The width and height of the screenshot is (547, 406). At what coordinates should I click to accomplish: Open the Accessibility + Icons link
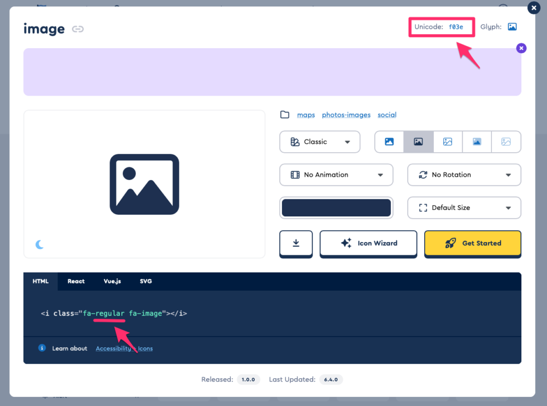[124, 348]
